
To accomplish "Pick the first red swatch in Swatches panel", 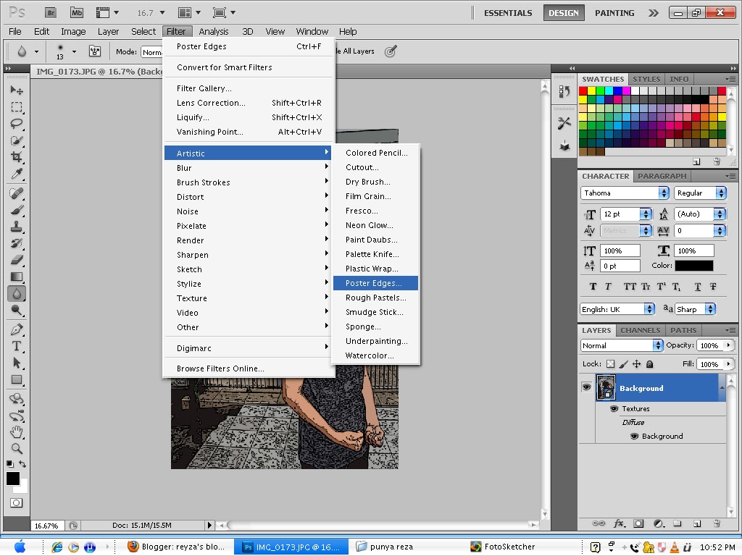I will pos(583,90).
